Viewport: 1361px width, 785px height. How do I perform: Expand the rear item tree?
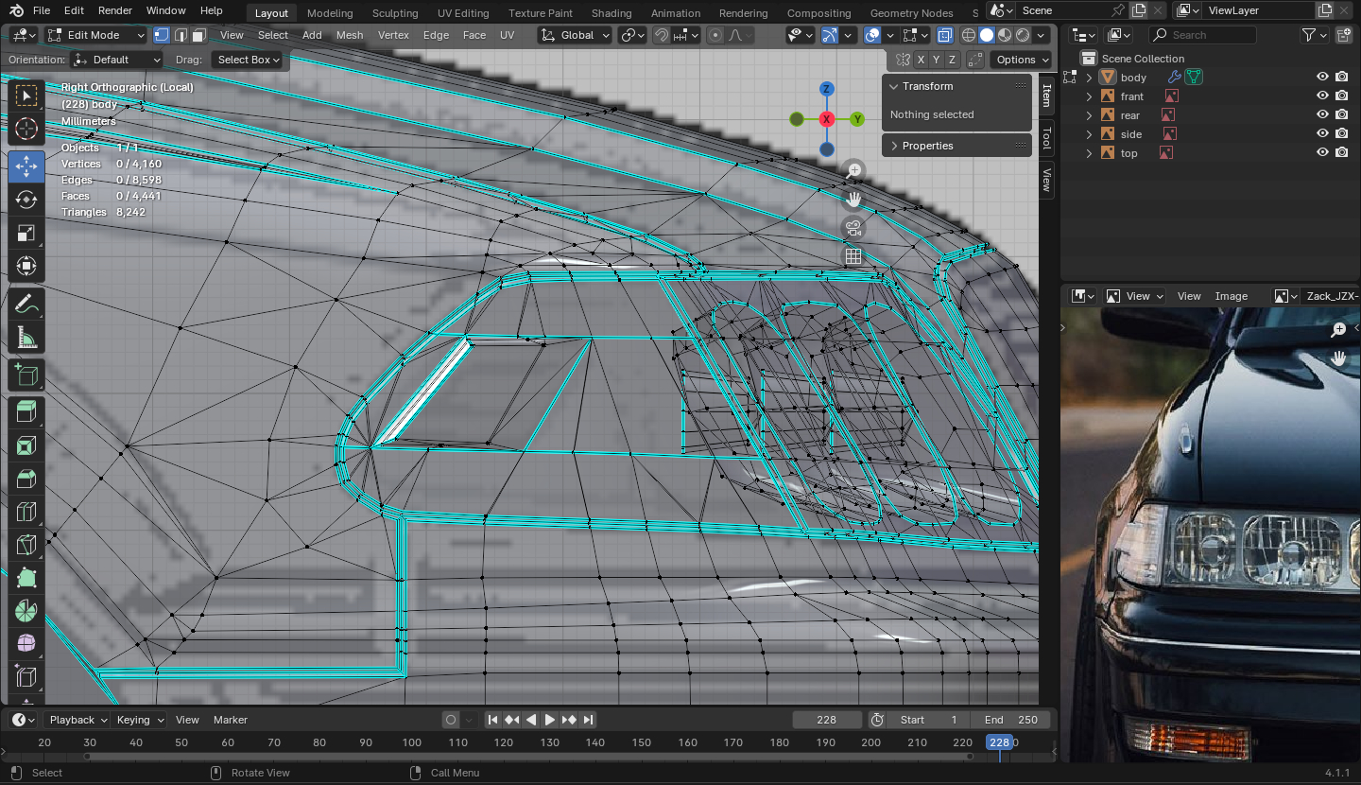1089,115
